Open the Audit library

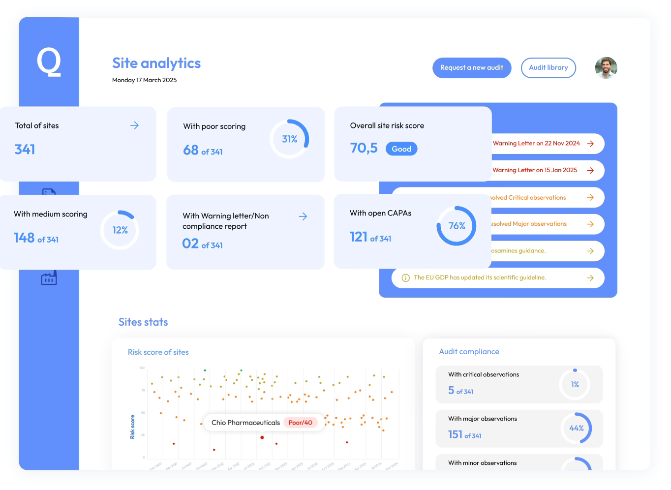click(x=548, y=68)
